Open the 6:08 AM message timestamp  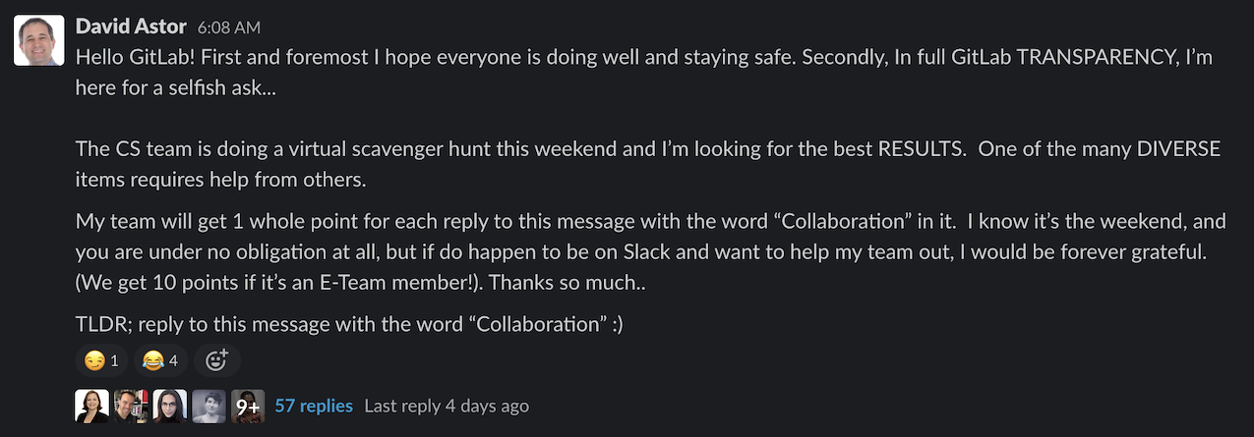click(228, 27)
